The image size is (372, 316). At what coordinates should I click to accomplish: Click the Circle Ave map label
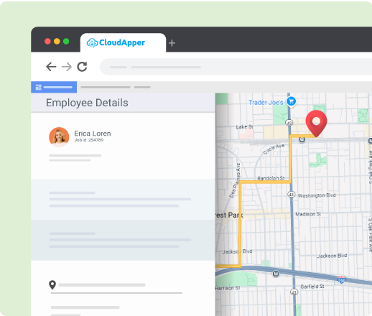274,149
